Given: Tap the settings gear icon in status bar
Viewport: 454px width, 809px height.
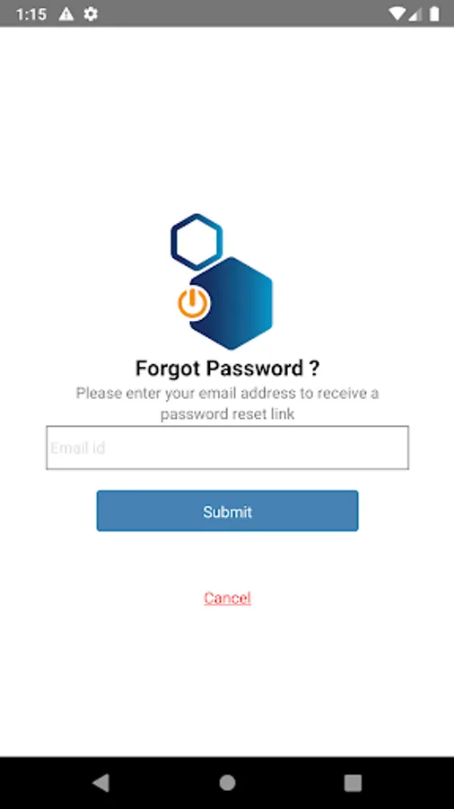Looking at the screenshot, I should pyautogui.click(x=91, y=13).
